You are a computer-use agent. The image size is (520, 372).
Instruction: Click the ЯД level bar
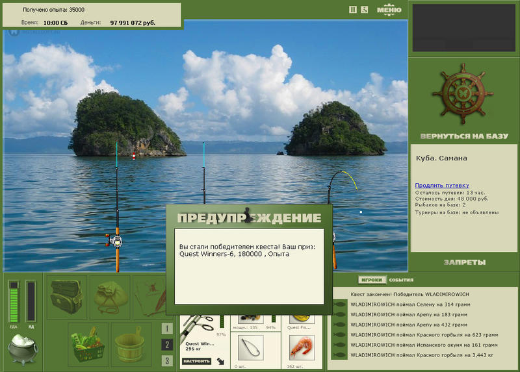31,301
